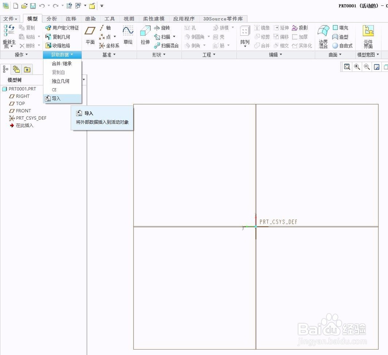Select PRT_CSYS_DEF in the model tree
Screen dimensions: 388x355
pos(28,118)
